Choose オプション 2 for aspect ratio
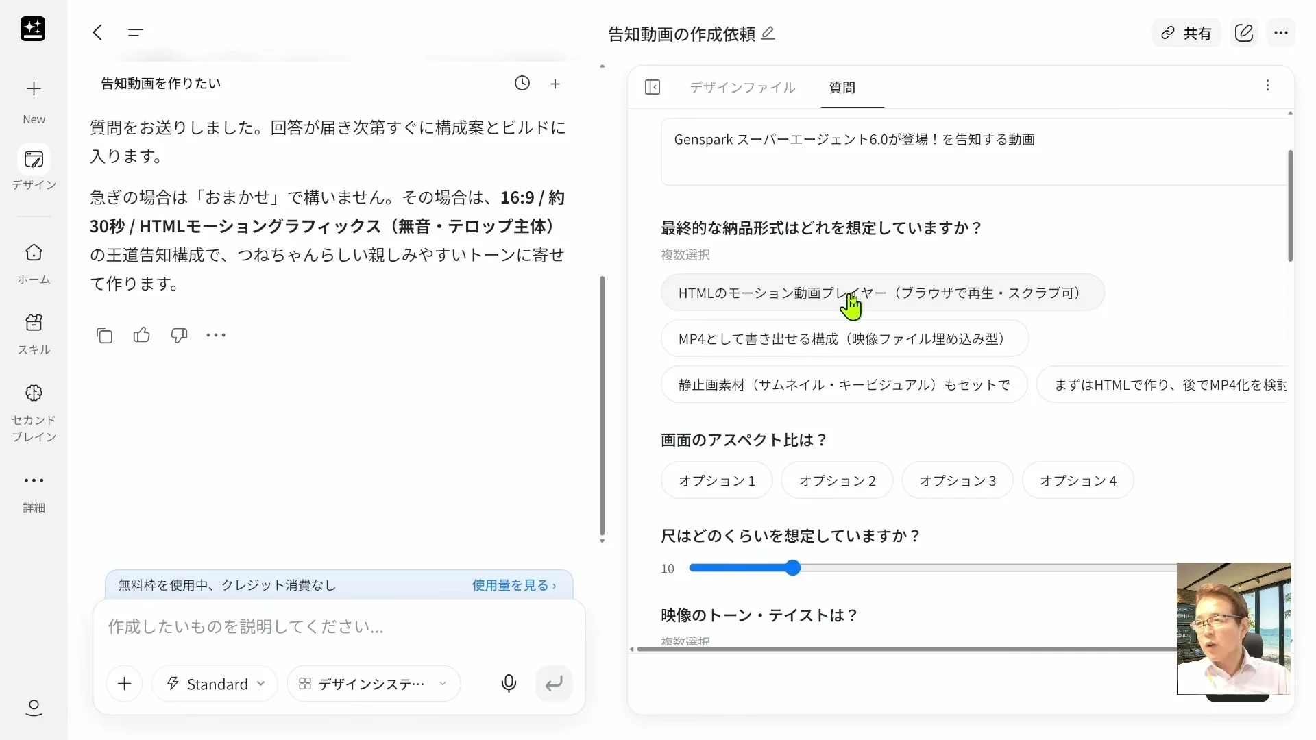1316x740 pixels. click(838, 480)
